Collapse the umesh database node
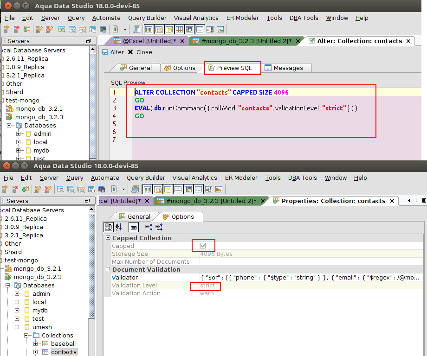 coord(17,327)
